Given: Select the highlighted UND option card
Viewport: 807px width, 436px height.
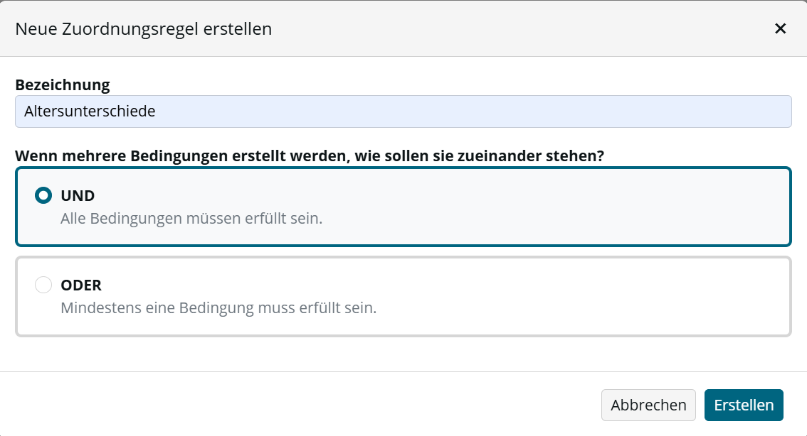Looking at the screenshot, I should click(403, 207).
